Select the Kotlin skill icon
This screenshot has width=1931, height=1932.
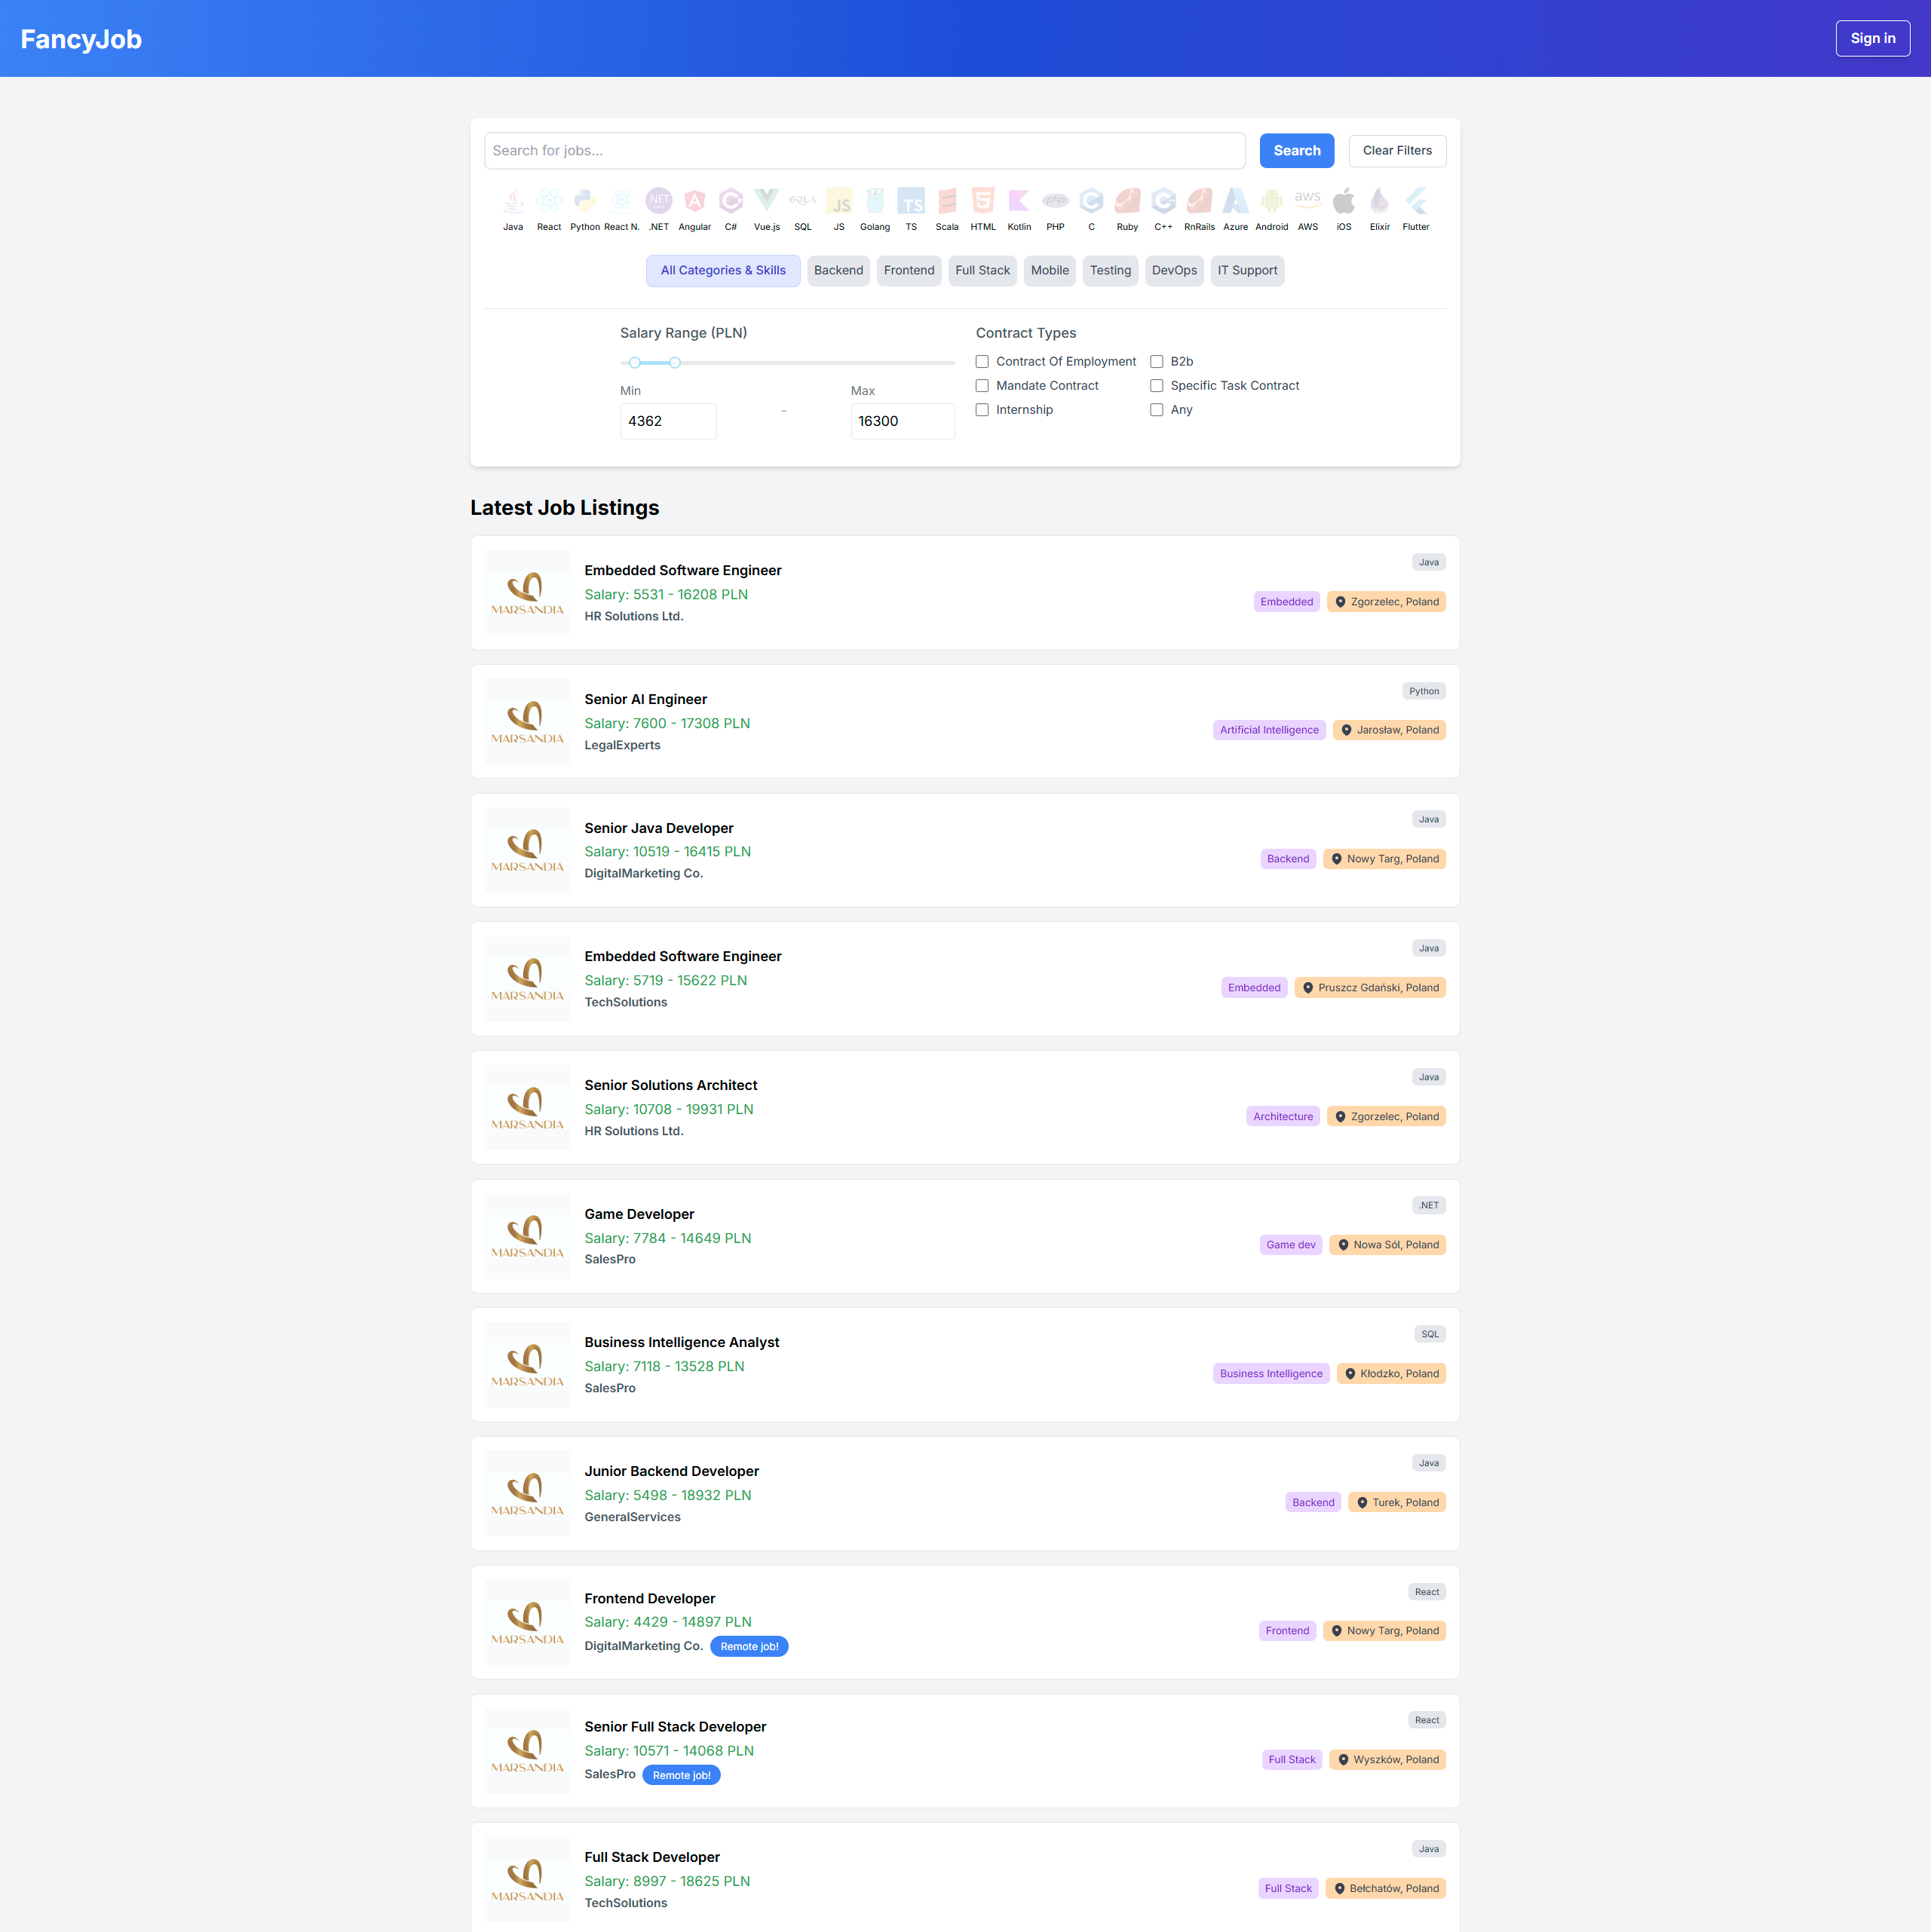(x=1019, y=202)
